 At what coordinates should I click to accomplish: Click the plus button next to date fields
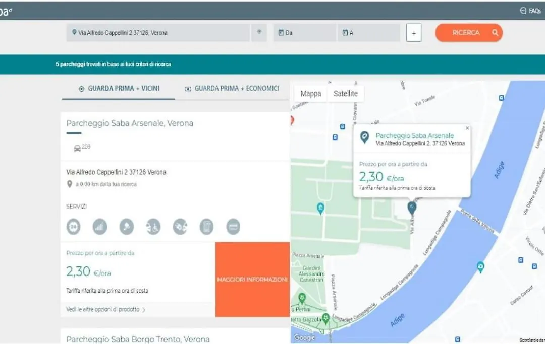click(x=414, y=33)
